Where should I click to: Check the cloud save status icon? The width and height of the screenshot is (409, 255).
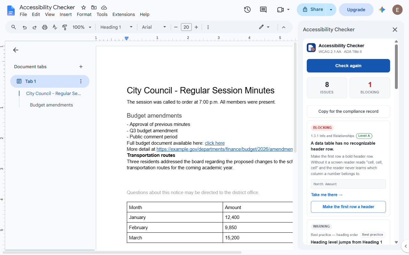(104, 7)
